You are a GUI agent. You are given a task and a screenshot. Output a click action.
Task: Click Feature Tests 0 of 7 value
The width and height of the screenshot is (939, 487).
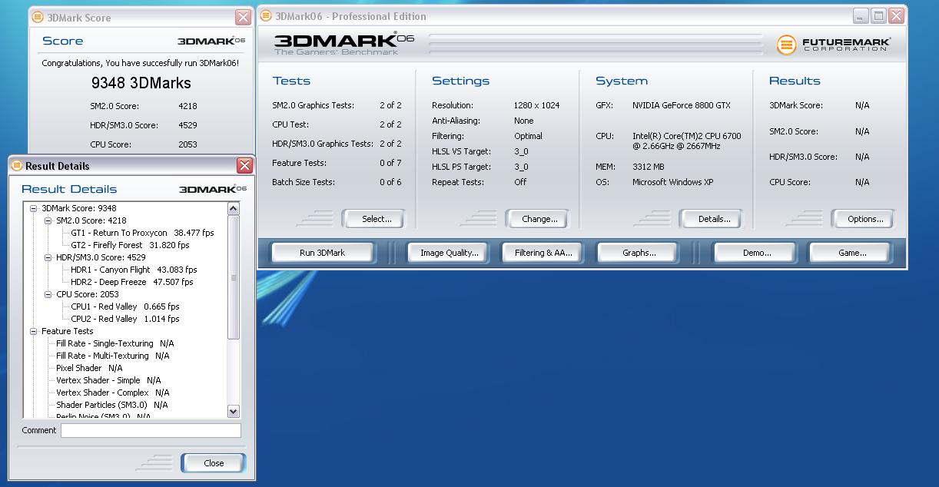click(390, 163)
